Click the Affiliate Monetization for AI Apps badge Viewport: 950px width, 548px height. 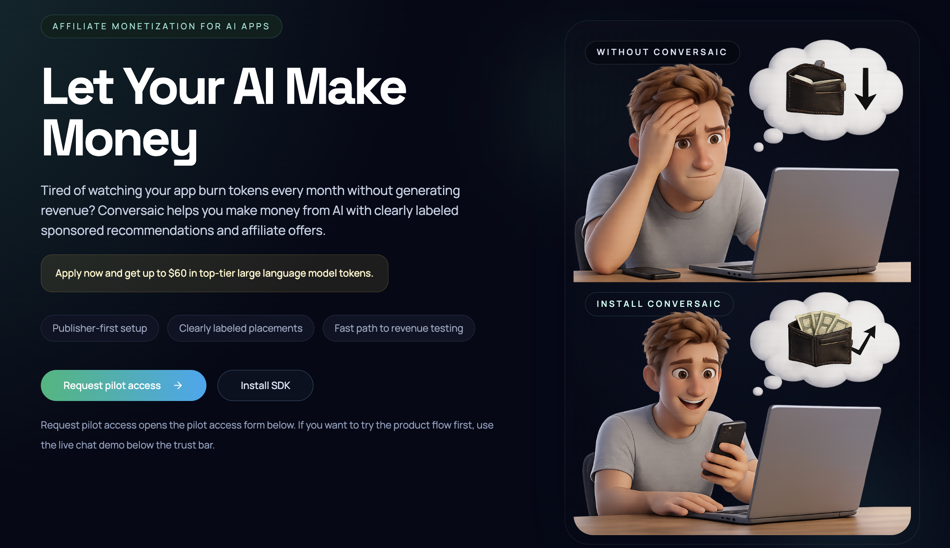click(162, 26)
